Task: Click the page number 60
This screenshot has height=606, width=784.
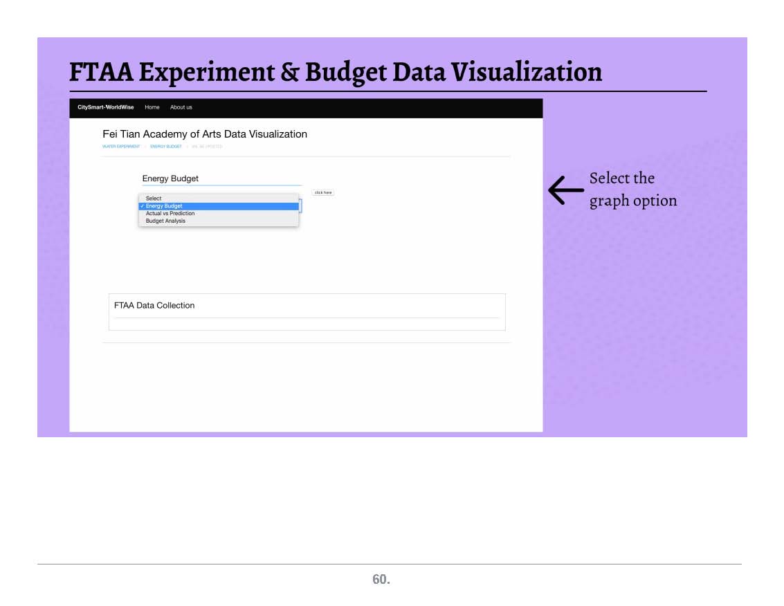Action: (381, 580)
